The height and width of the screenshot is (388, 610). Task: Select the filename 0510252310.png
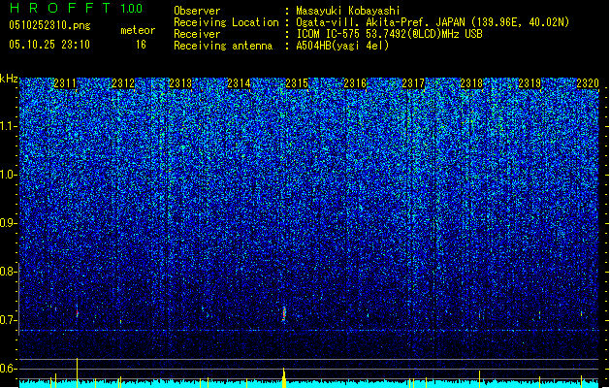point(49,25)
